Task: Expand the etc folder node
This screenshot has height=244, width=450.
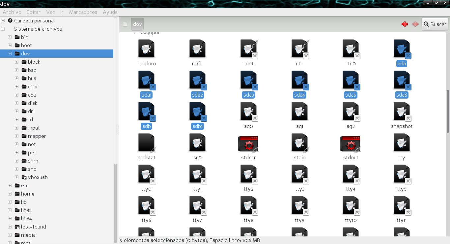Action: coord(10,186)
